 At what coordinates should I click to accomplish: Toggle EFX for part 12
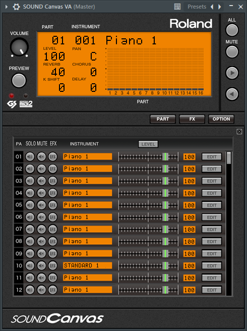(52, 290)
